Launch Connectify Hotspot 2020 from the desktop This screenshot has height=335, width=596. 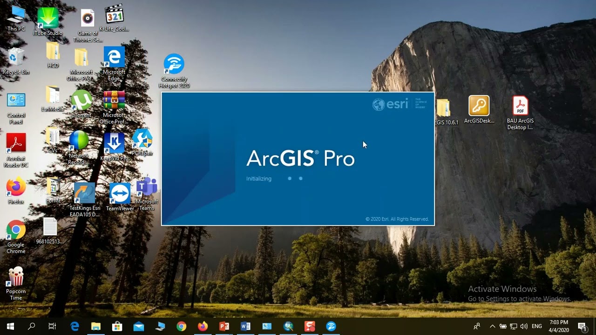tap(174, 71)
